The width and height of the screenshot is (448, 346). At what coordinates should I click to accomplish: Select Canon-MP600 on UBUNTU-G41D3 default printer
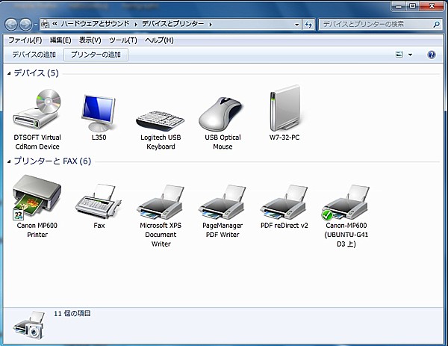(346, 203)
